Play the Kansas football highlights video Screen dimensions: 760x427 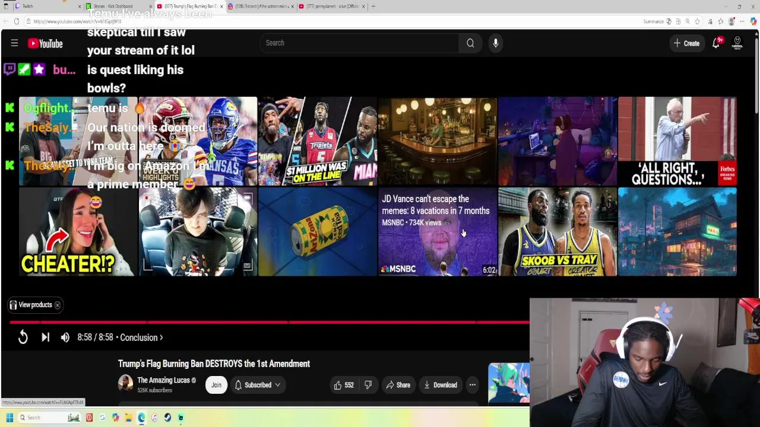[198, 142]
